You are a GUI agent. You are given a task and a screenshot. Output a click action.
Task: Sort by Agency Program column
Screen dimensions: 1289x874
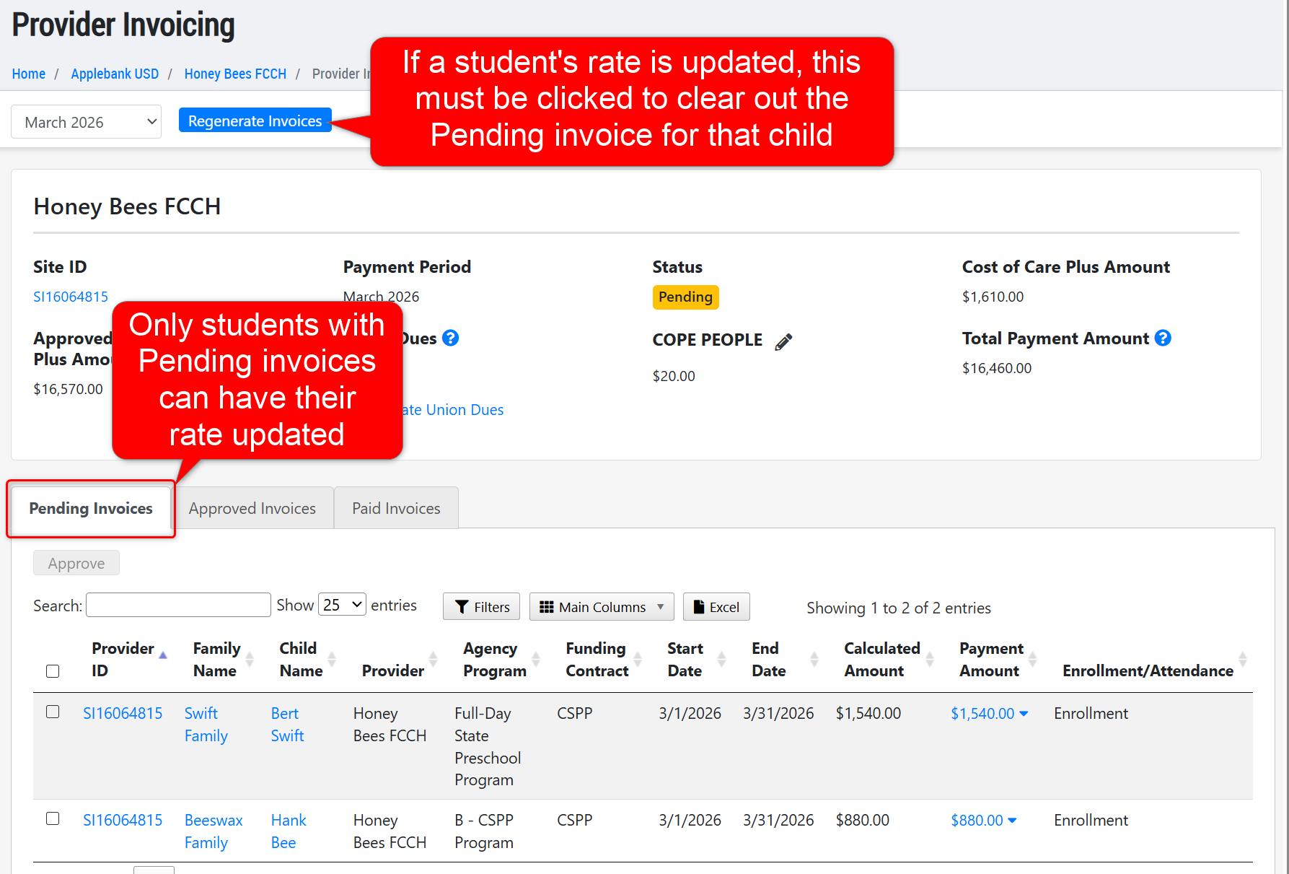coord(536,659)
